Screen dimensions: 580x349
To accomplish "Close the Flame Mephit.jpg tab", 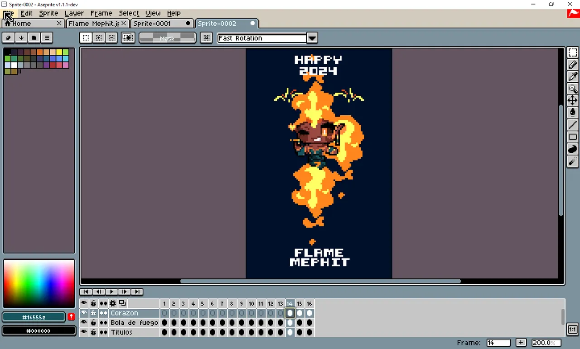I will pos(124,23).
